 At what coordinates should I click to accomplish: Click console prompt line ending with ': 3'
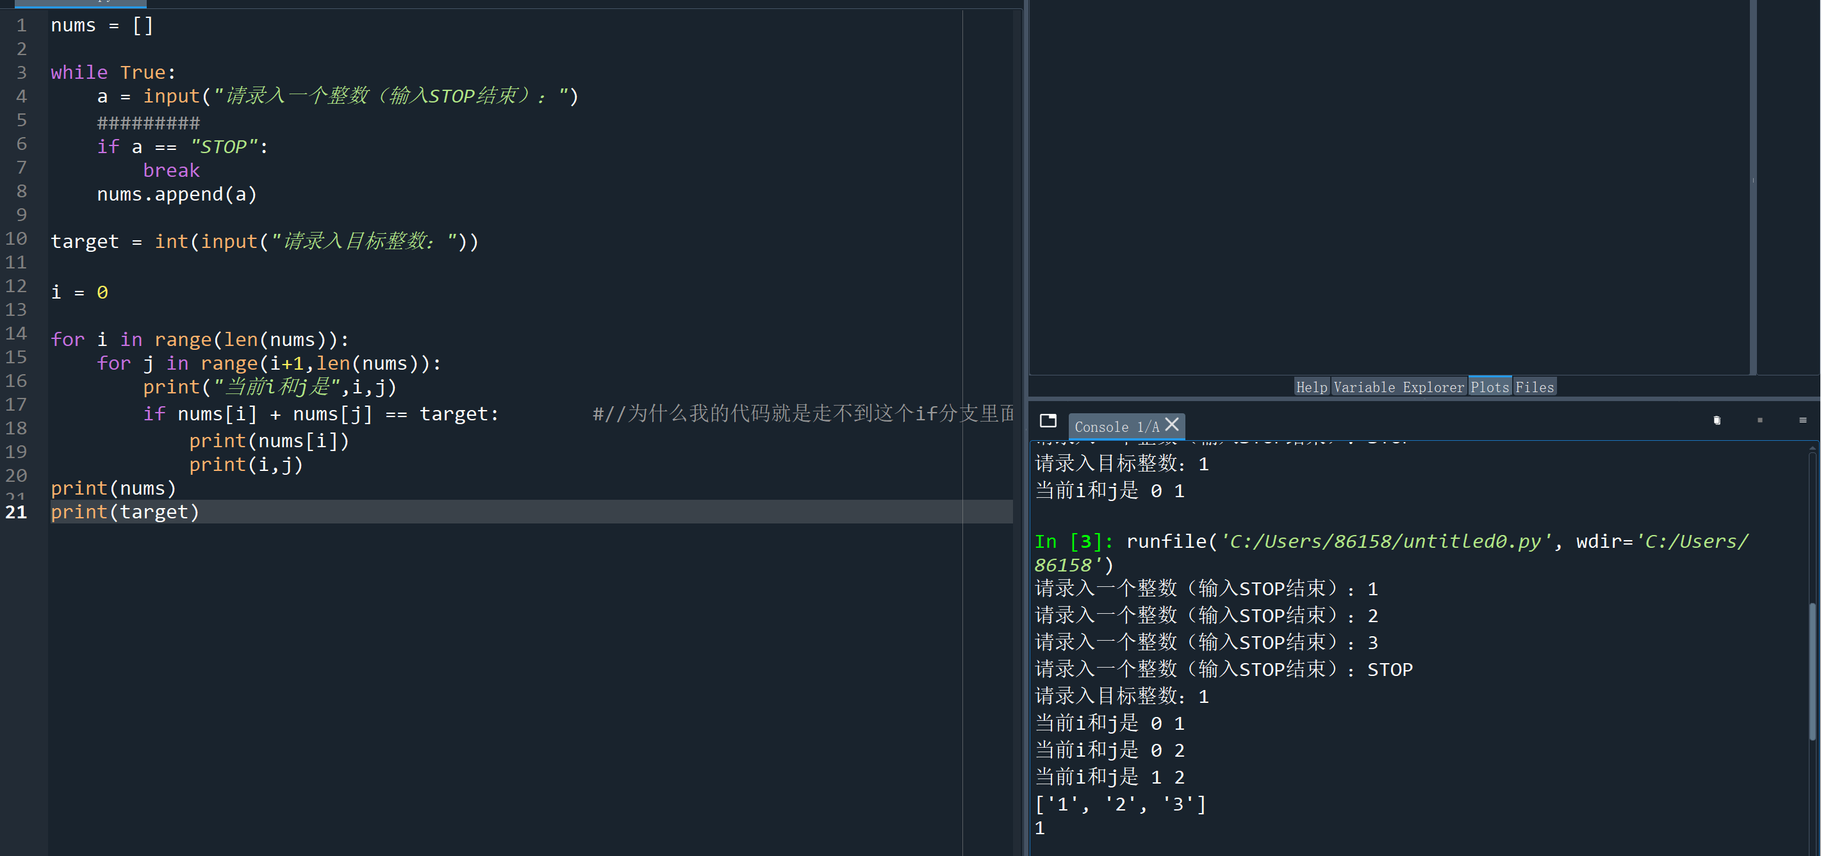1207,643
